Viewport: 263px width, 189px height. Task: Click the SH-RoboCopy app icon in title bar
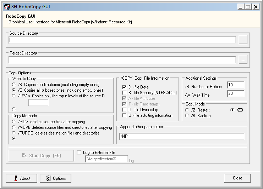[x=6, y=7]
